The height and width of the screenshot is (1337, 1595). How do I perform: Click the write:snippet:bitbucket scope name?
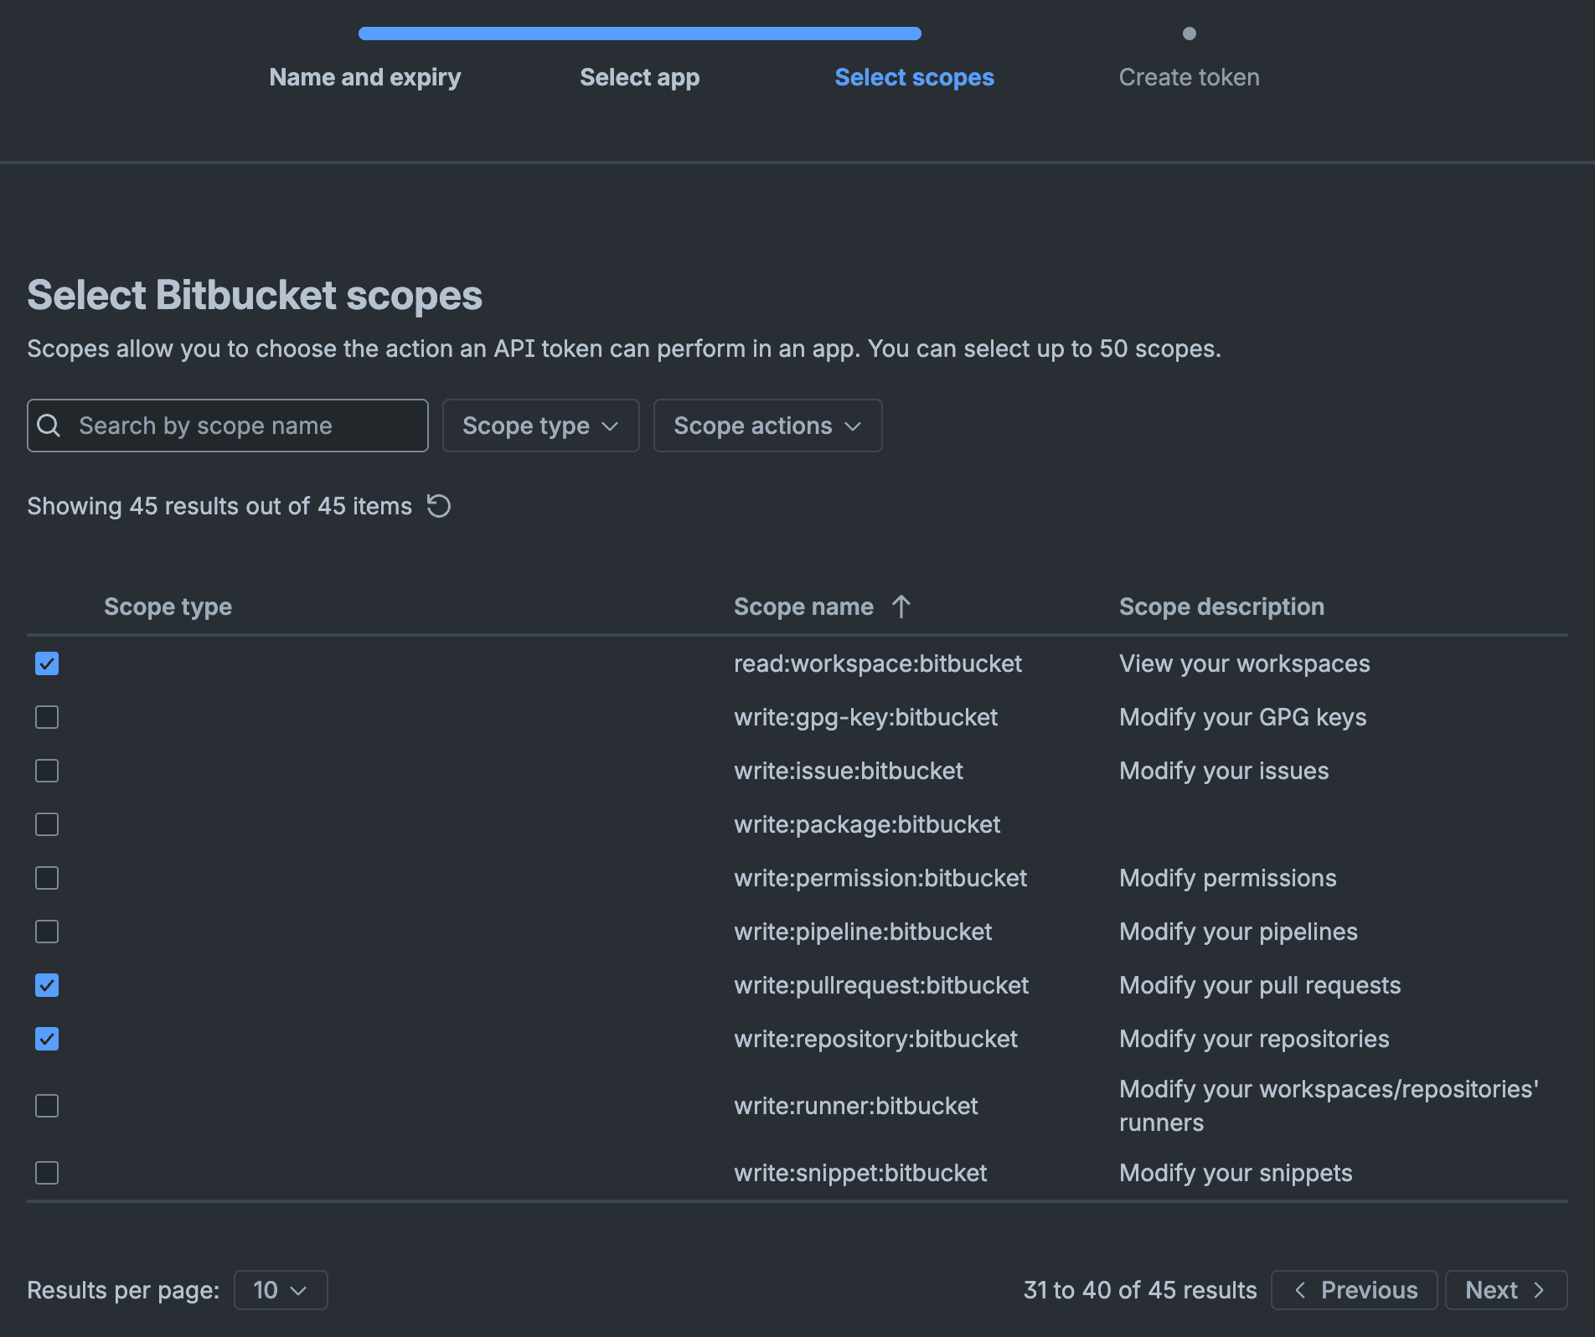860,1173
